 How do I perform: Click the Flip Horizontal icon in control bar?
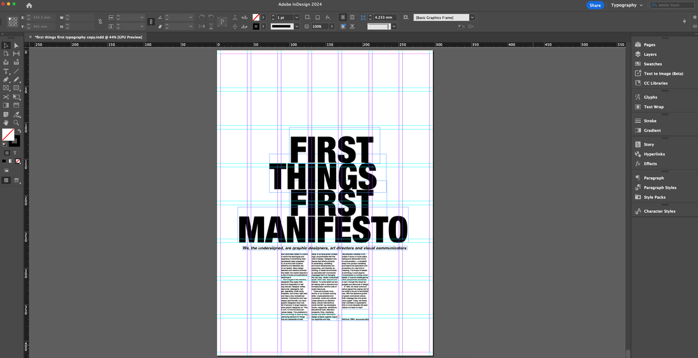point(202,26)
